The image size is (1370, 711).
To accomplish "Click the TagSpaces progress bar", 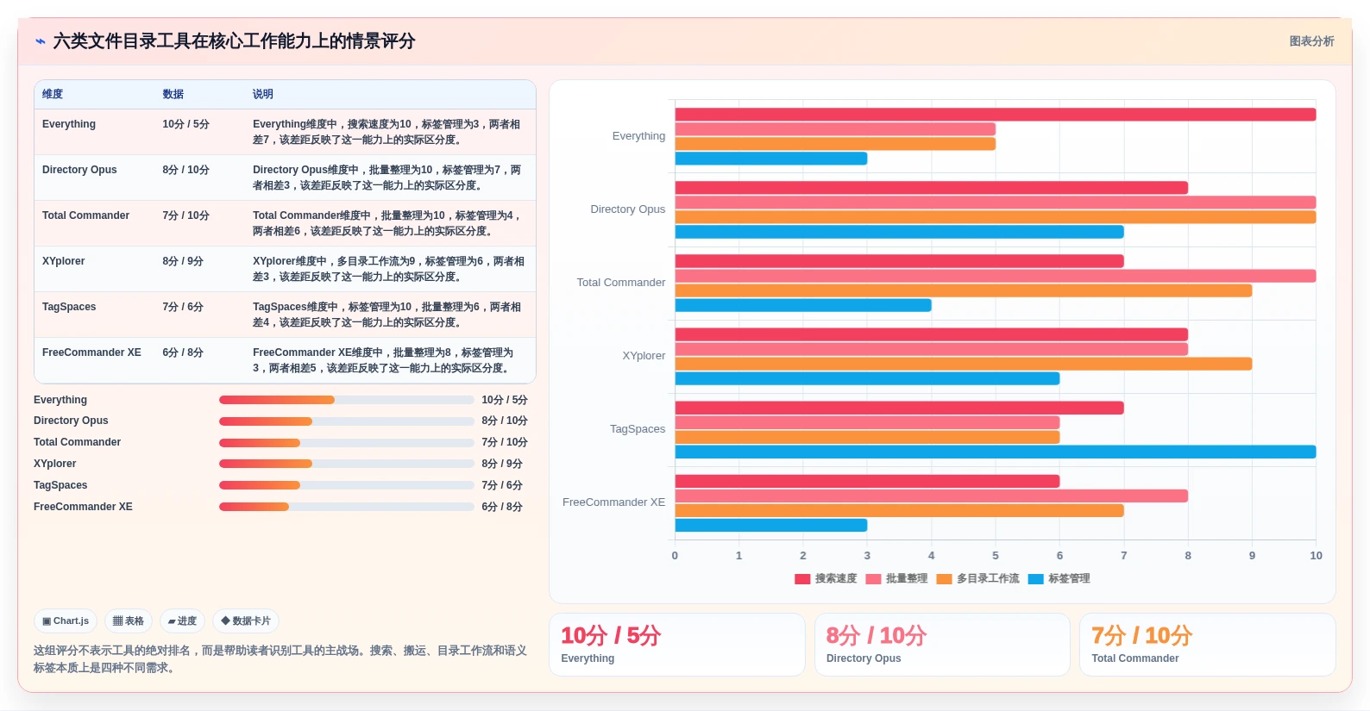I will 347,485.
